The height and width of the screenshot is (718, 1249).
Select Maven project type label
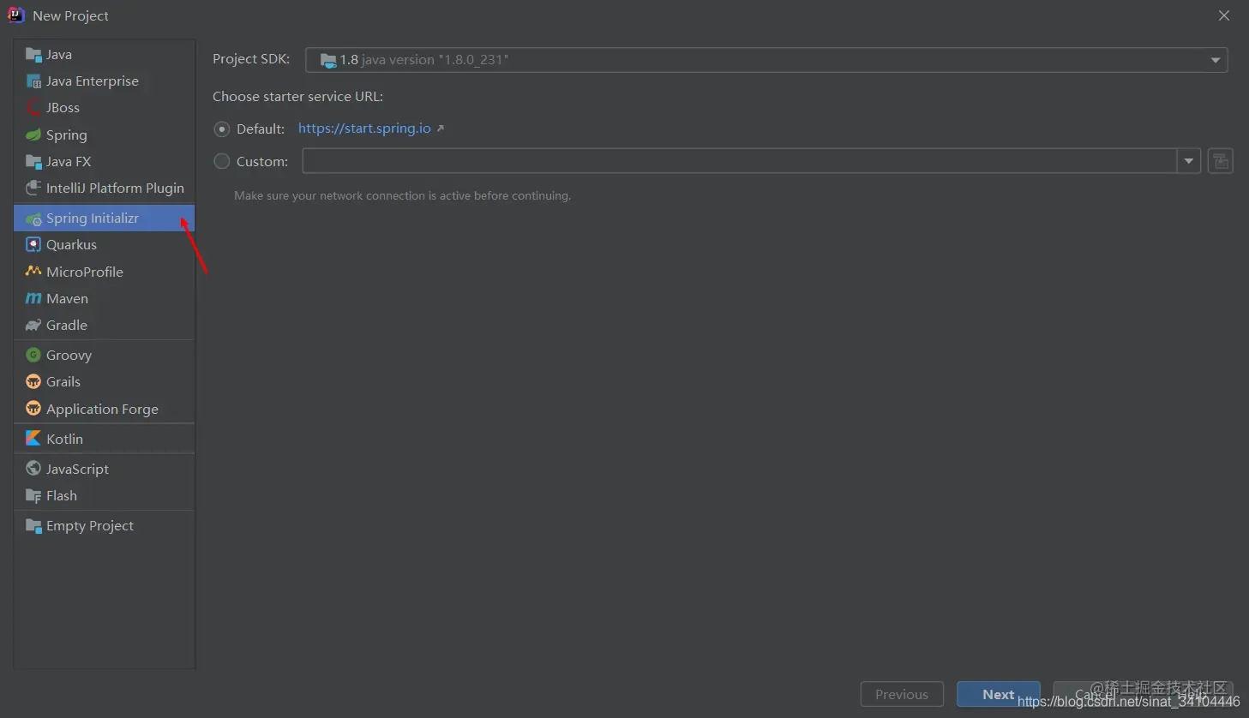(x=67, y=299)
